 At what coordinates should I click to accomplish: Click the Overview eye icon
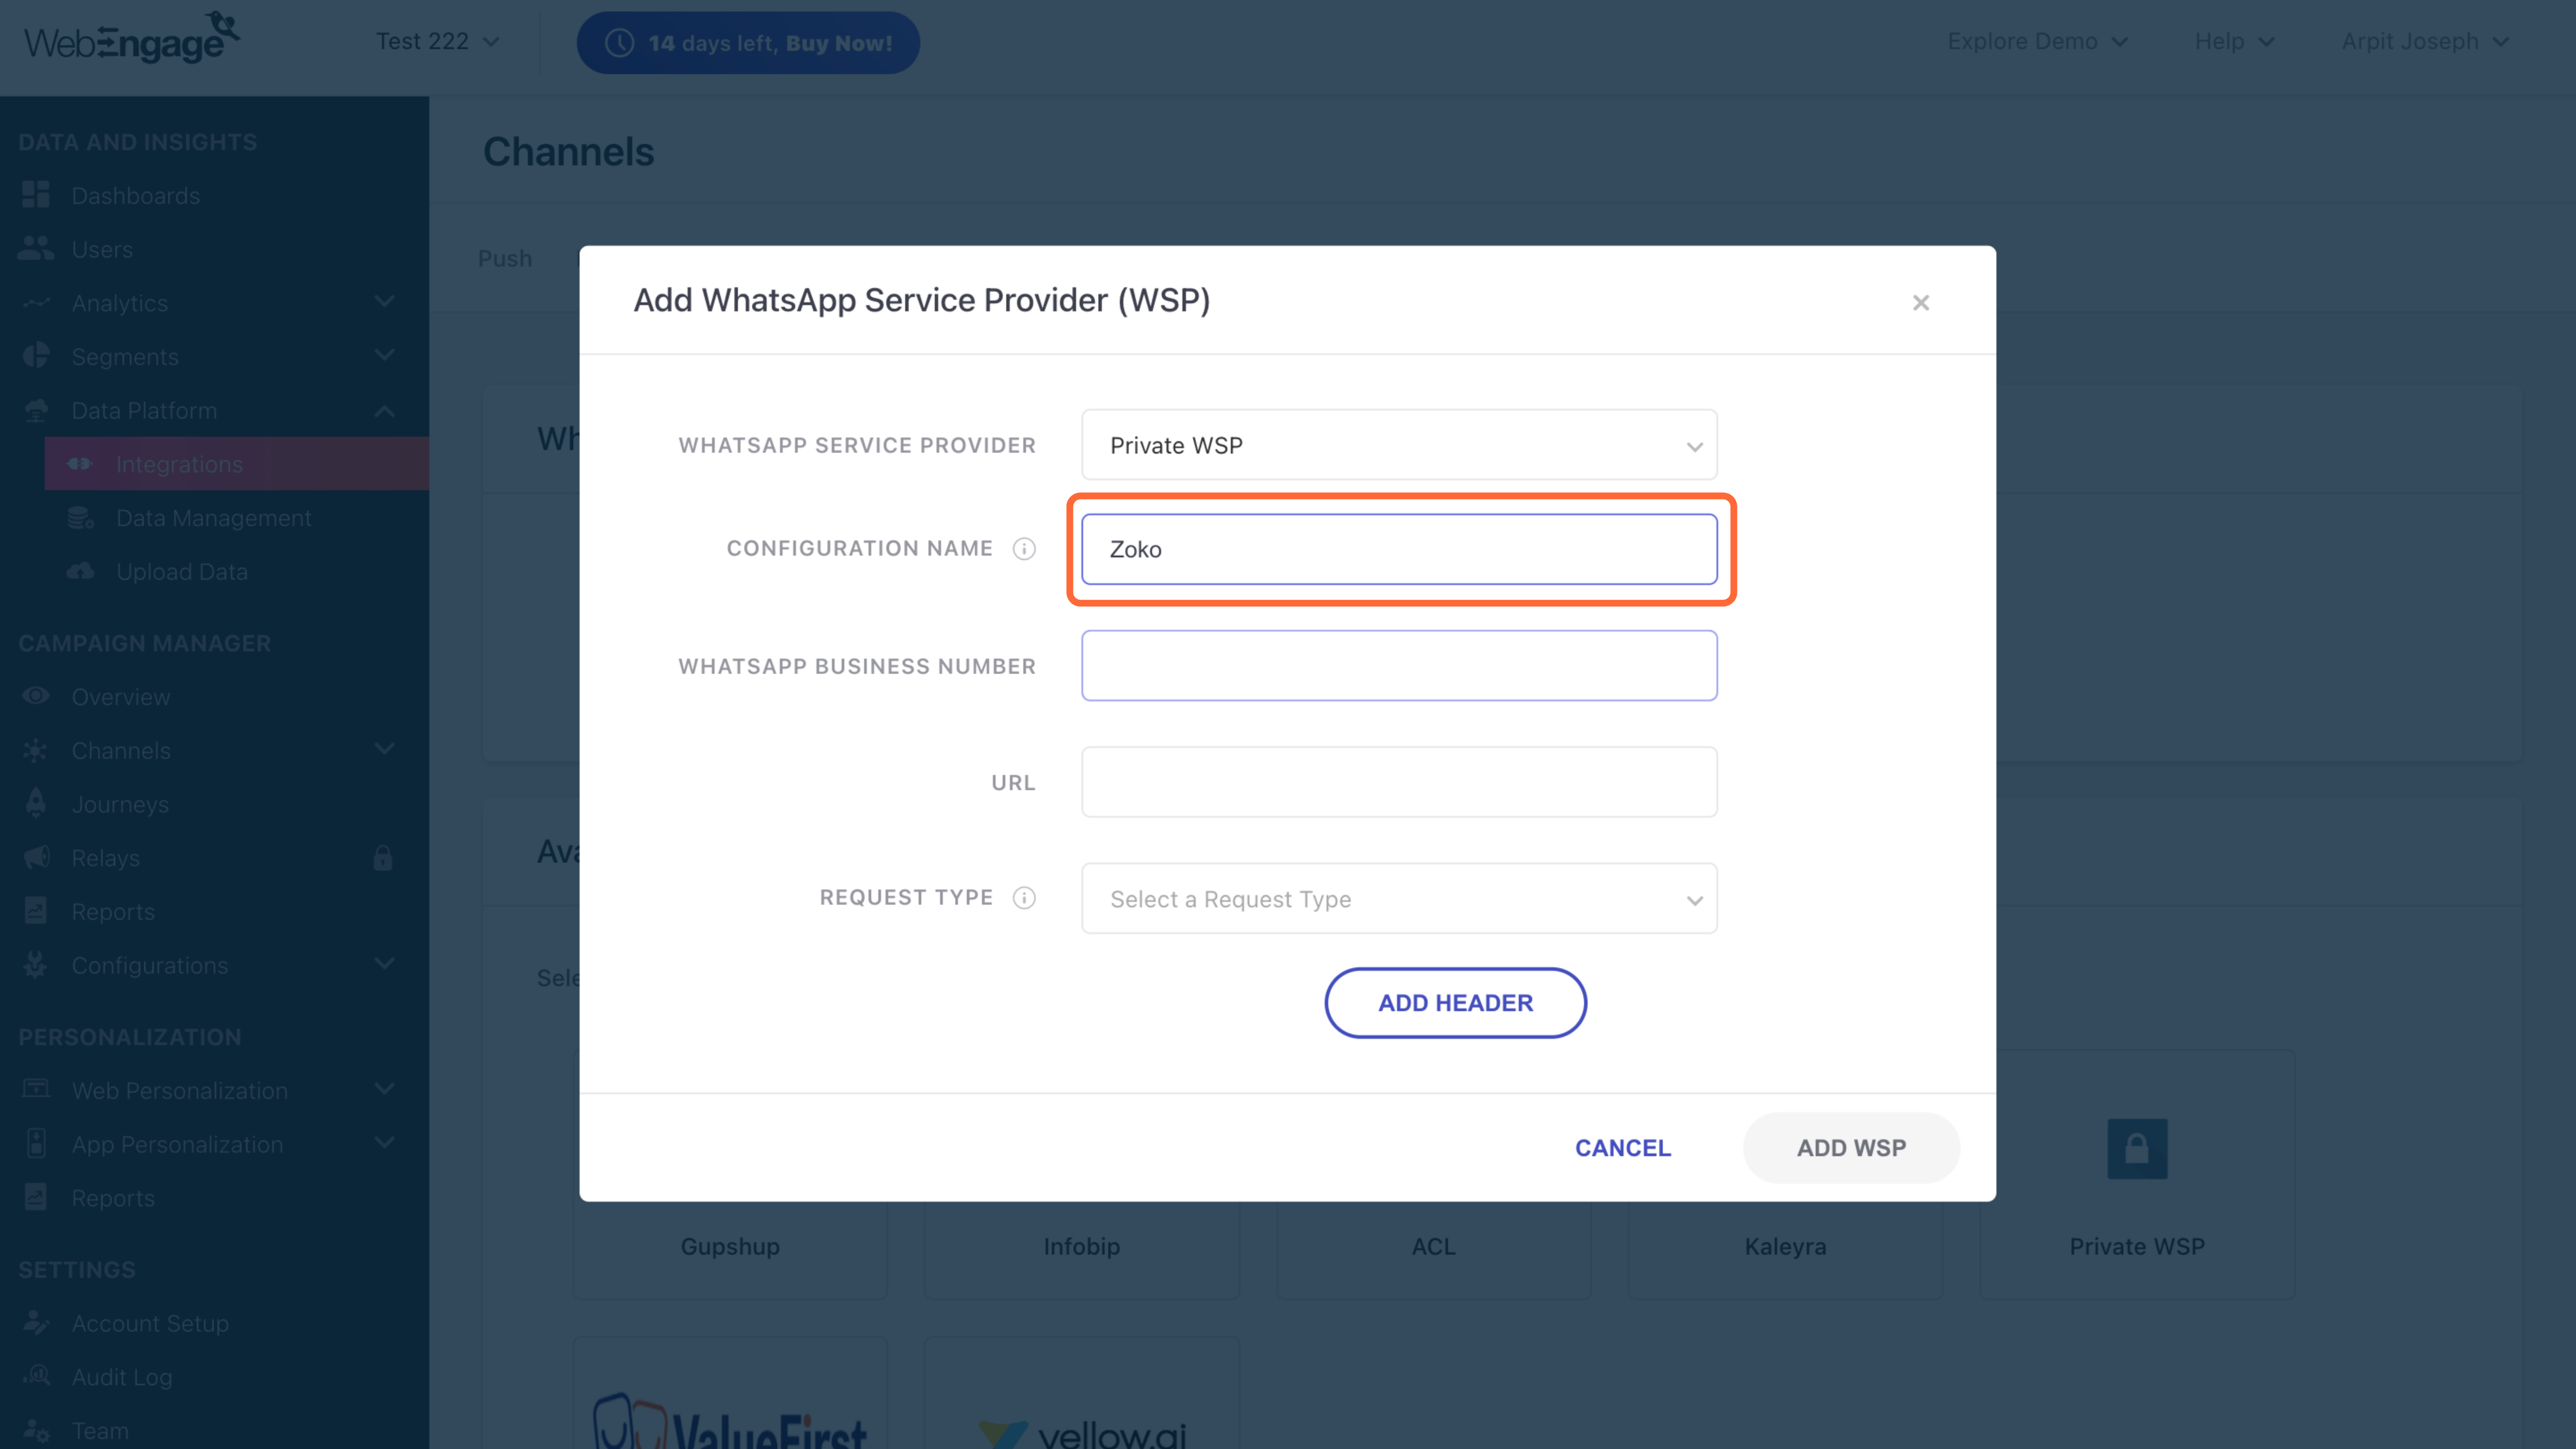[36, 696]
